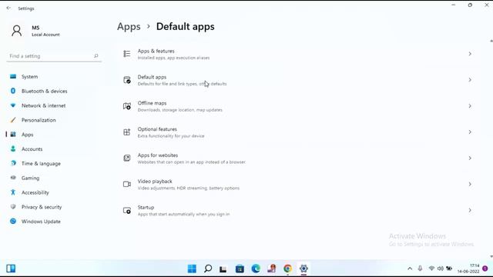Click the Find a setting search box
This screenshot has width=493, height=277.
(x=54, y=56)
